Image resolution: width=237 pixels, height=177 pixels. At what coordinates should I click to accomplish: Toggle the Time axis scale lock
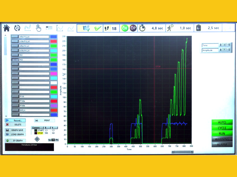pyautogui.click(x=220, y=45)
